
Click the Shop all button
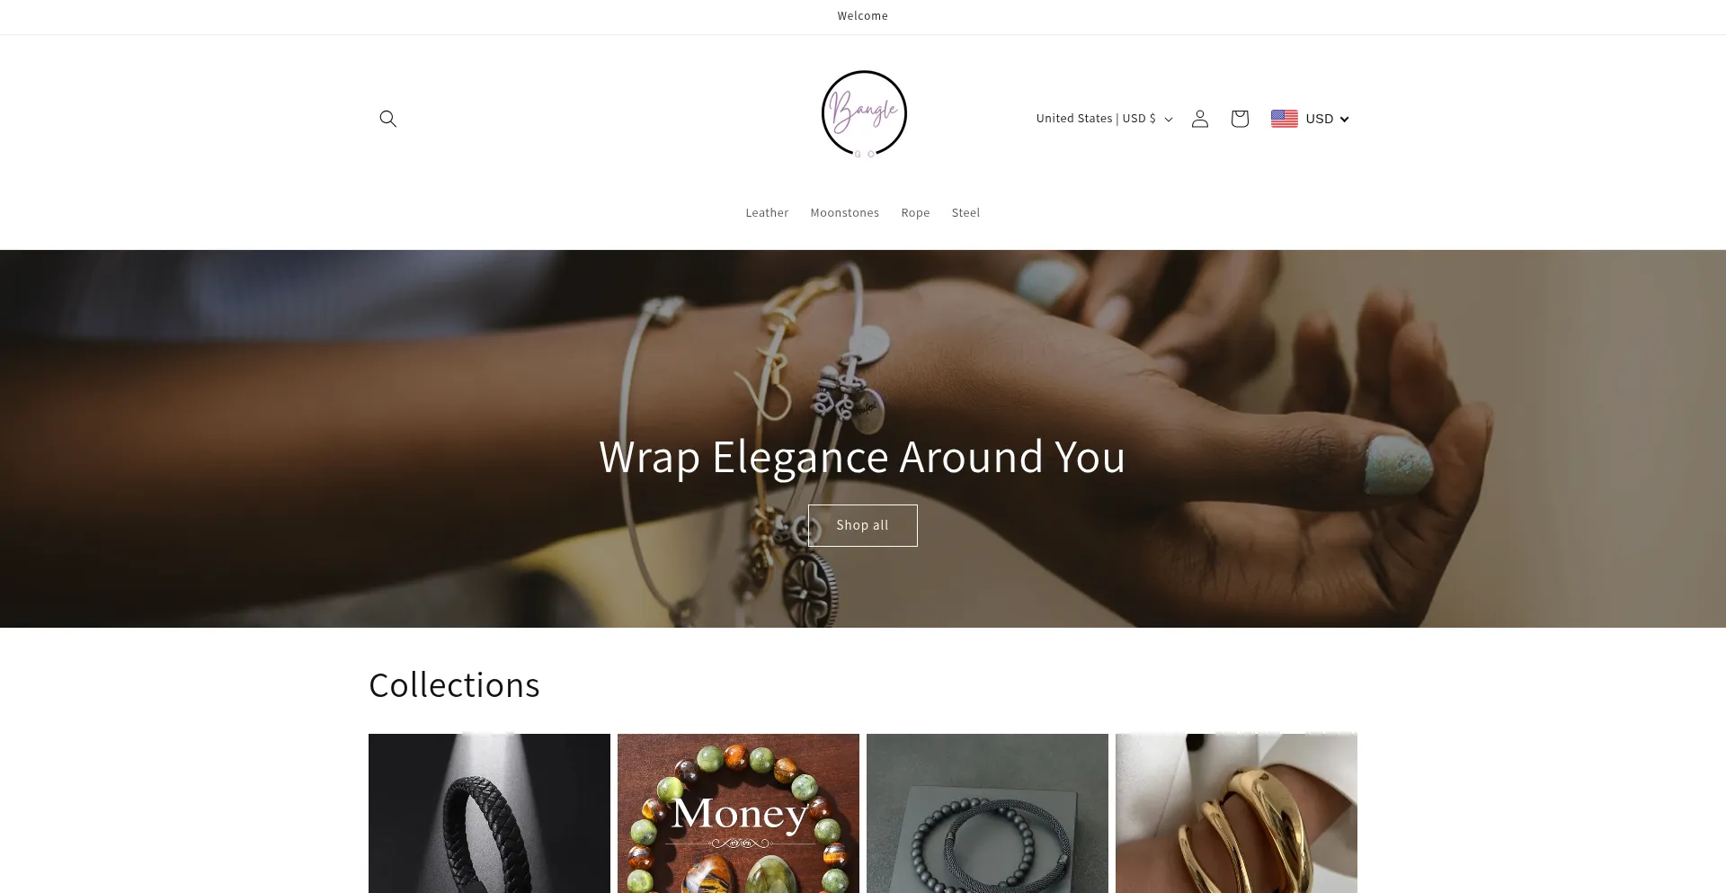863,525
